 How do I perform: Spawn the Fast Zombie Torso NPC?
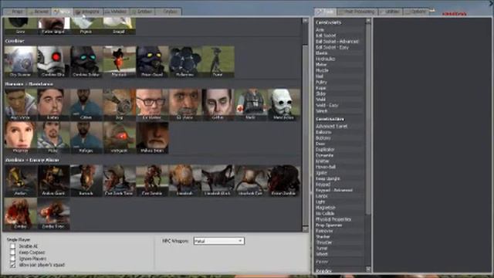(119, 180)
